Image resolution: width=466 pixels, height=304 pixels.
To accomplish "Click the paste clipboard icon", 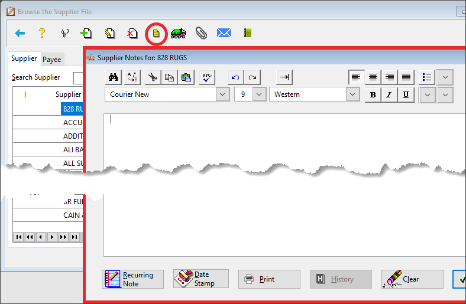I will click(x=186, y=77).
